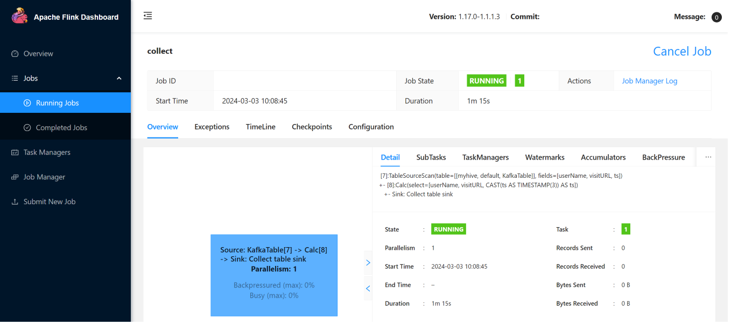Select the Watermarks tab
Image resolution: width=731 pixels, height=325 pixels.
pyautogui.click(x=545, y=157)
